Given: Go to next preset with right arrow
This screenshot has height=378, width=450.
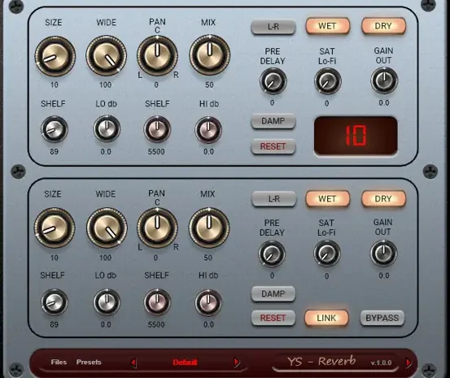Looking at the screenshot, I should [x=237, y=363].
